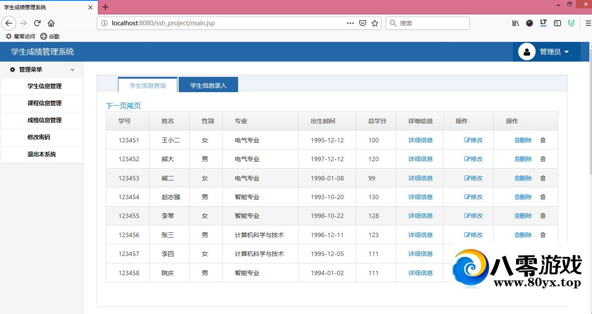
Task: Collapse the 管理菜单 sidebar chevron
Action: pyautogui.click(x=73, y=69)
